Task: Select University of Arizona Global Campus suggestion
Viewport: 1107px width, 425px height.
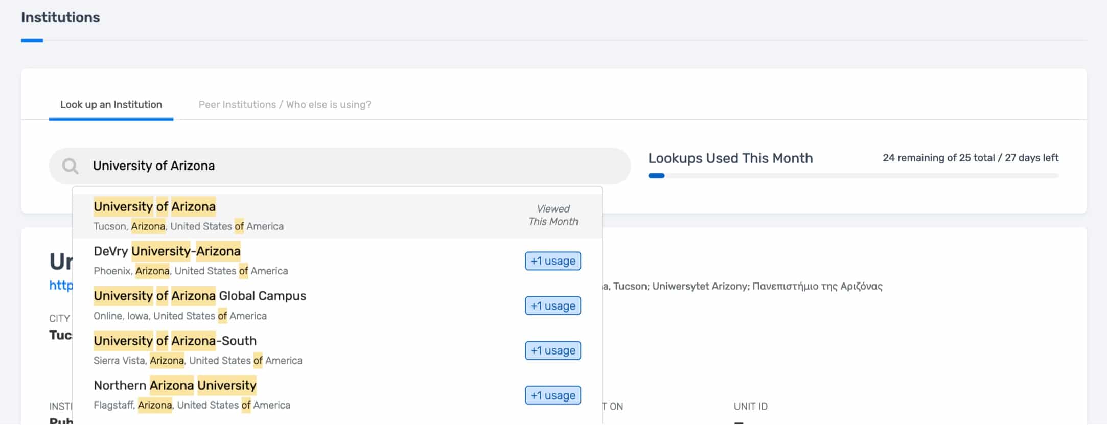Action: point(337,305)
